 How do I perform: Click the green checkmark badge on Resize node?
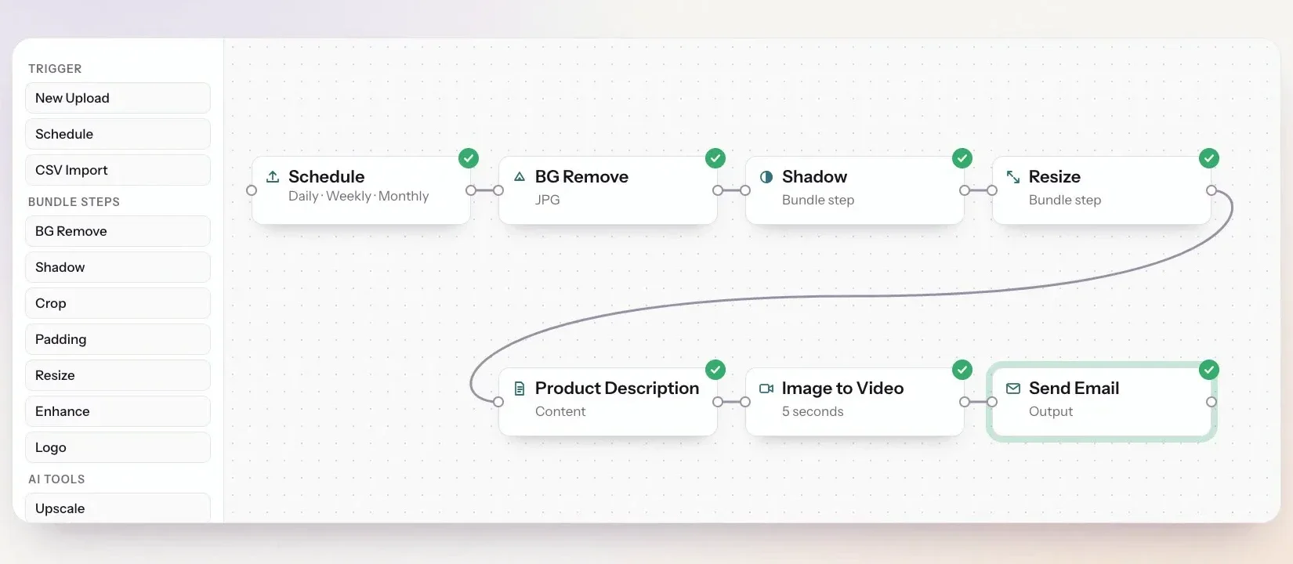1209,158
